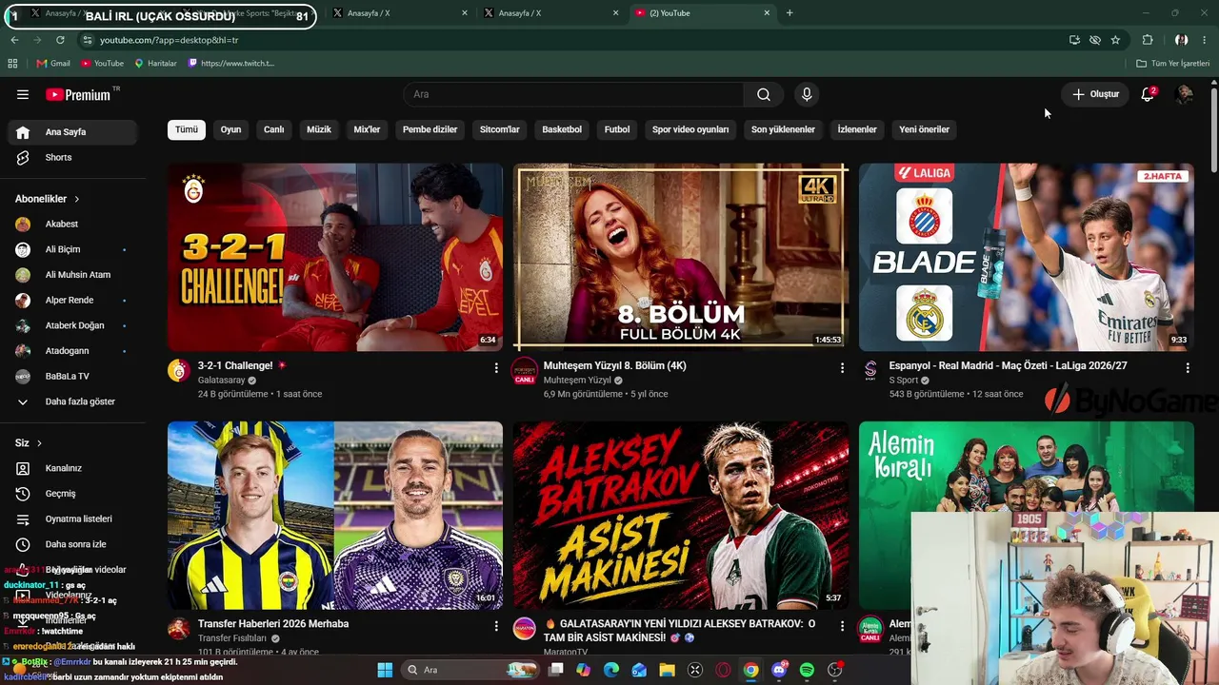Open the Chrome profile avatar
Screen dimensions: 1219x685
(1181, 40)
